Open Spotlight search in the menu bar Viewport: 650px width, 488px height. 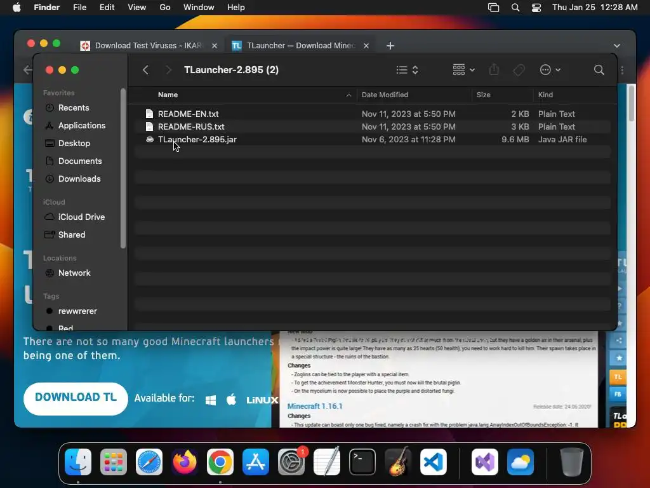[x=515, y=8]
